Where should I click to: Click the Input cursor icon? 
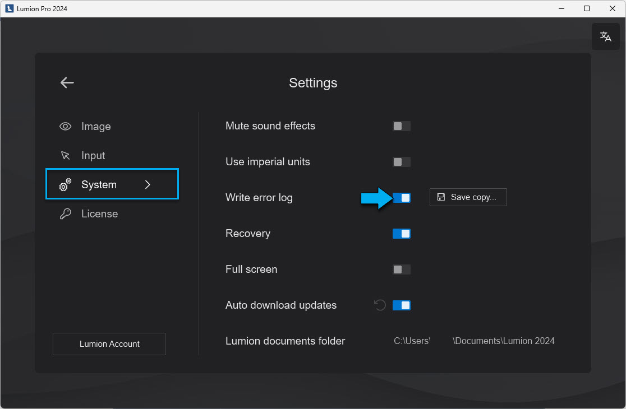65,155
